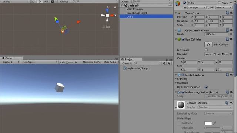Click the Project panel lock icon

click(167, 60)
